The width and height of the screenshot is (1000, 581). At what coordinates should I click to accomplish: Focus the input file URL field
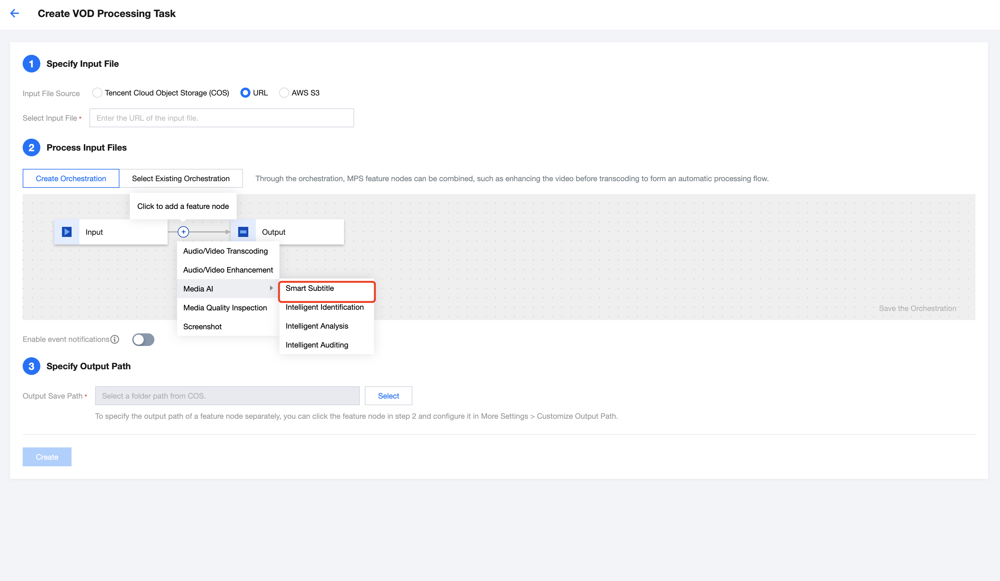pyautogui.click(x=221, y=118)
